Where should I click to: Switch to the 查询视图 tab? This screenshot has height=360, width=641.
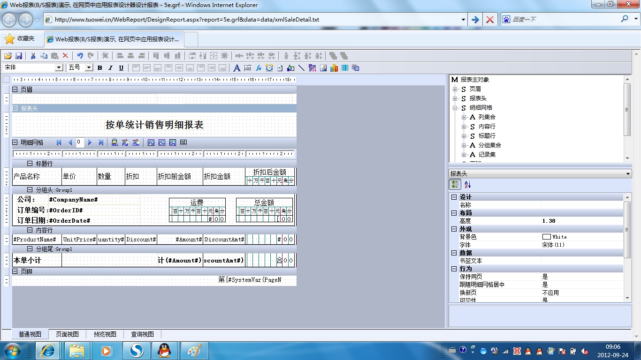click(142, 334)
